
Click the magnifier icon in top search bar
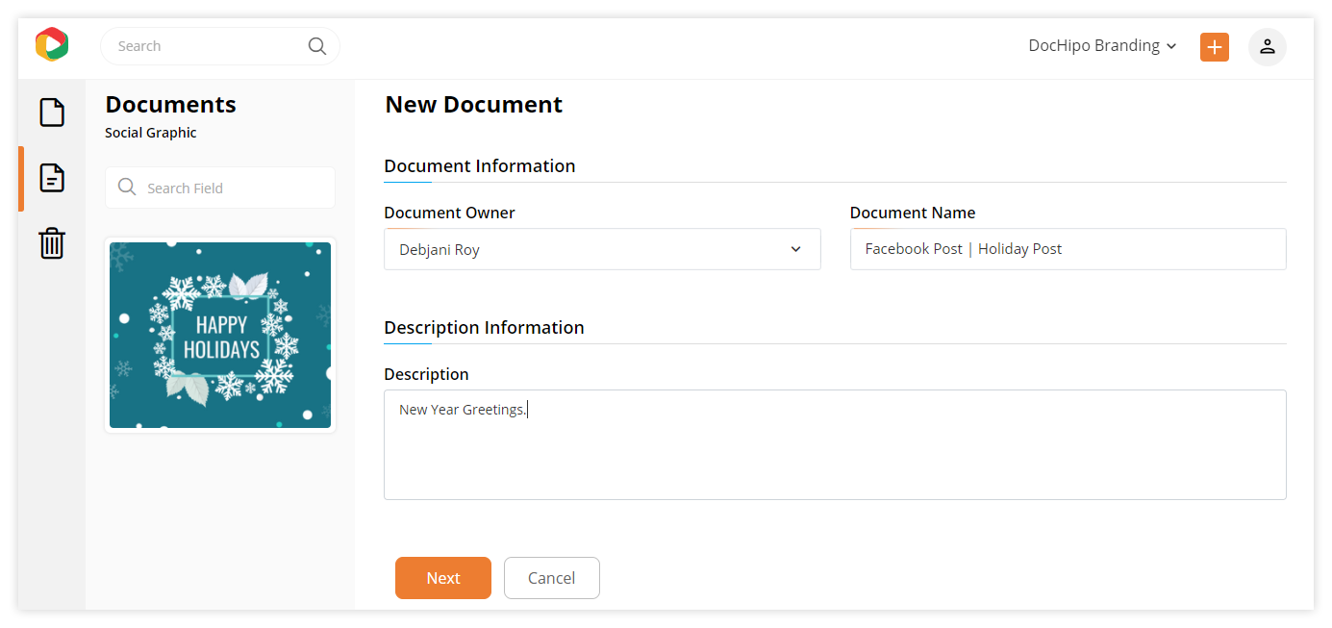click(316, 46)
